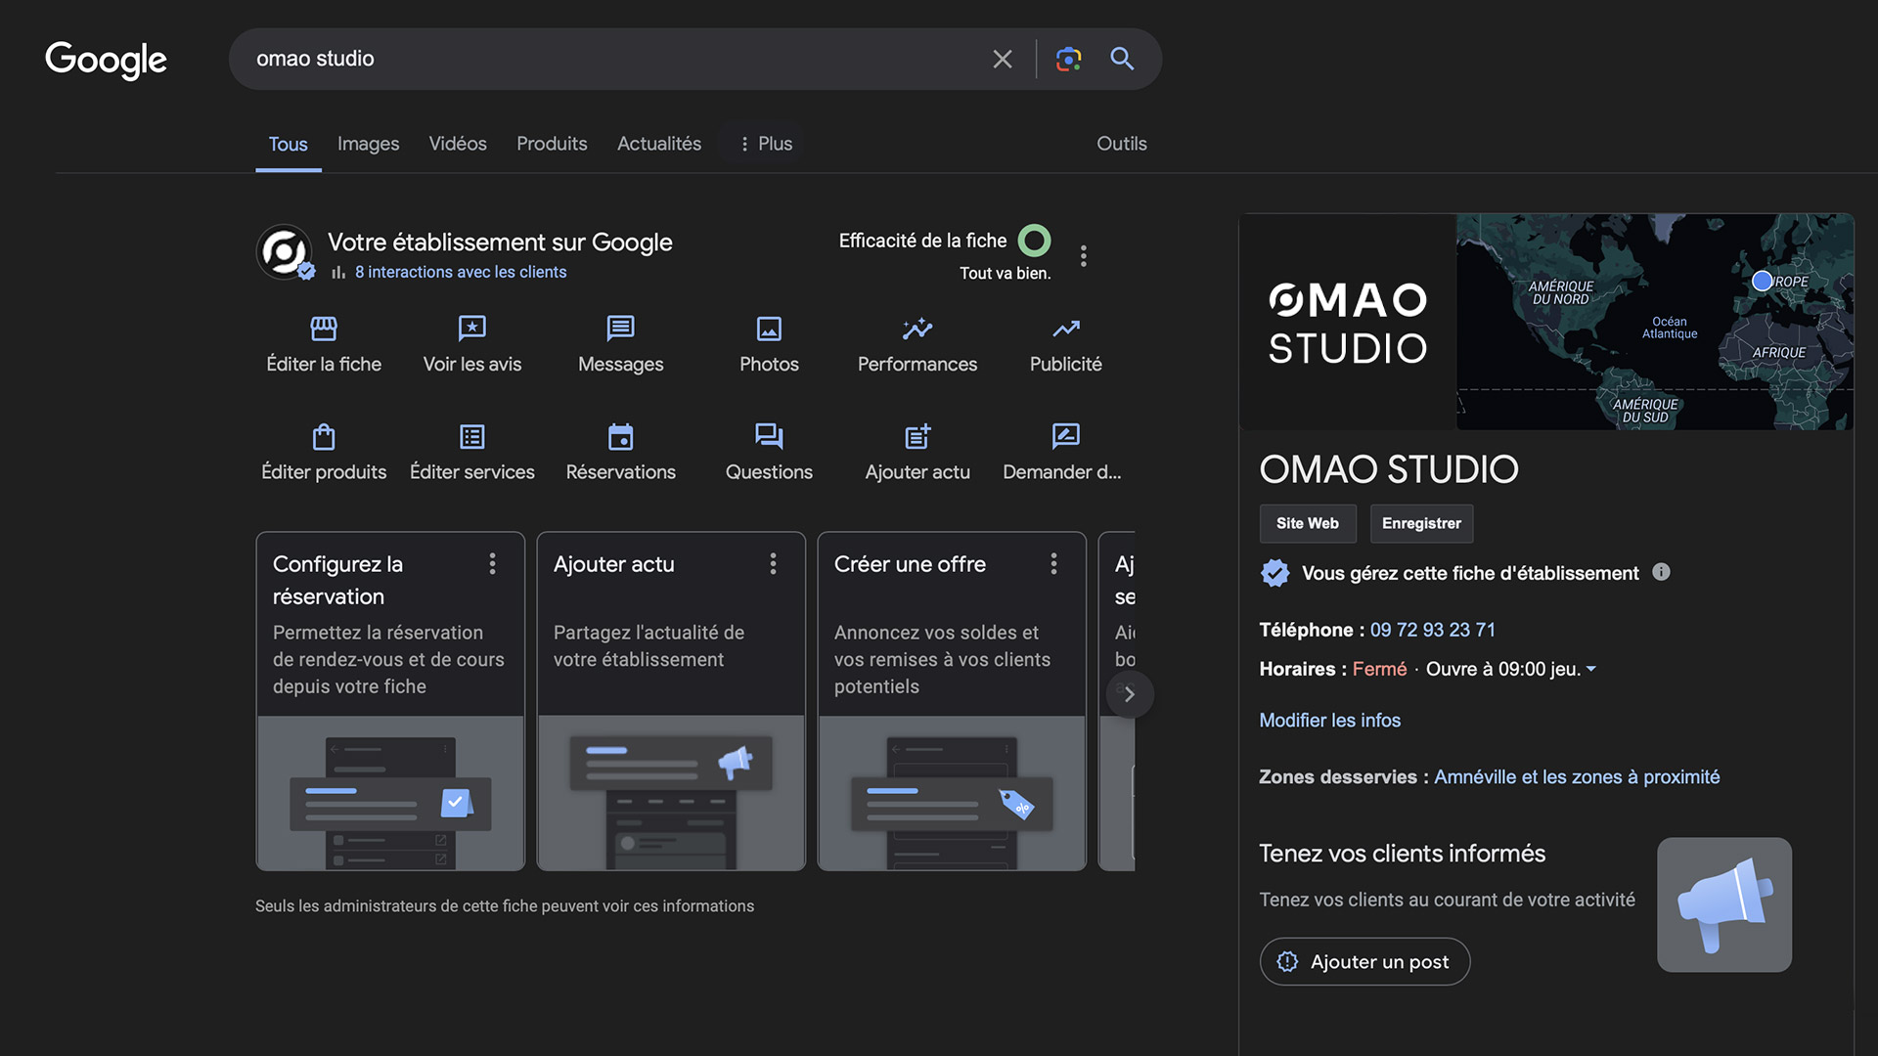Click the OMAO STUDIO logo image
Image resolution: width=1878 pixels, height=1056 pixels.
point(1348,323)
